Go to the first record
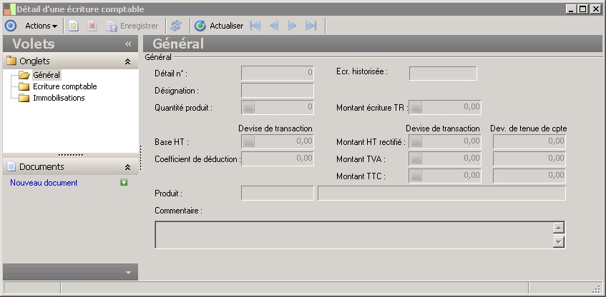This screenshot has height=297, width=606. pos(255,26)
